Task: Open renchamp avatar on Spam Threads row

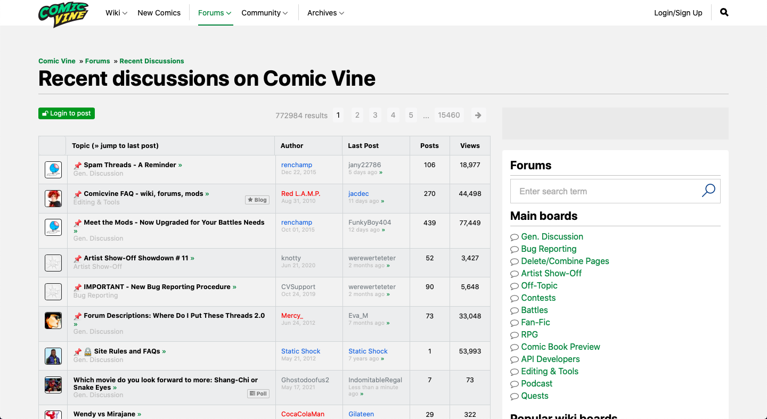Action: [53, 170]
